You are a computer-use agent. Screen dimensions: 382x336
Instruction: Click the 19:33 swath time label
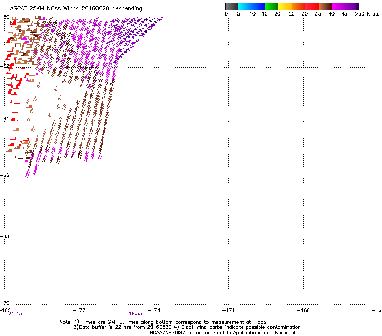(x=135, y=314)
